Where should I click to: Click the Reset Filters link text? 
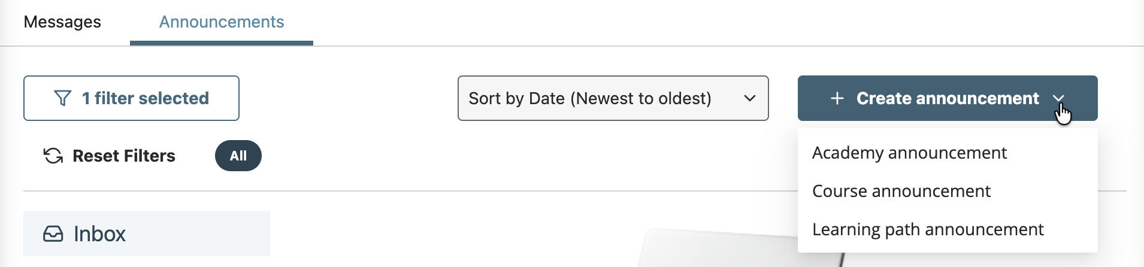tap(124, 156)
